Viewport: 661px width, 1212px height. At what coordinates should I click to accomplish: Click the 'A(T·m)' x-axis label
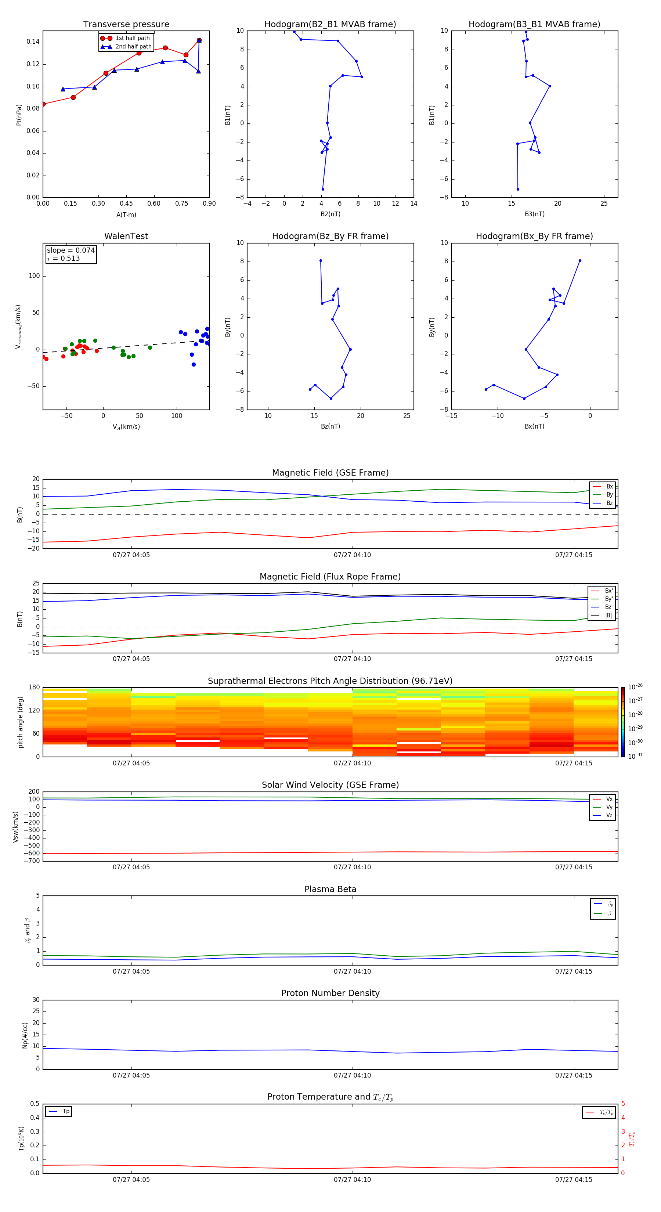pyautogui.click(x=126, y=215)
